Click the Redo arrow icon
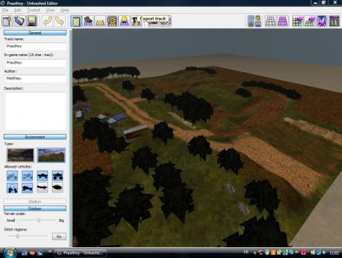 [60, 21]
